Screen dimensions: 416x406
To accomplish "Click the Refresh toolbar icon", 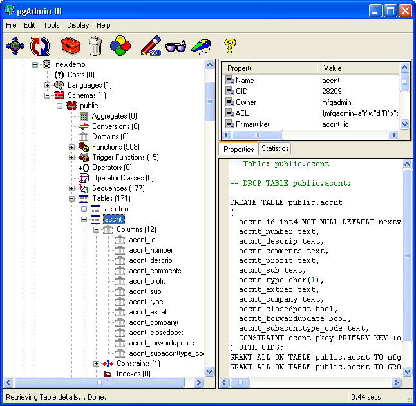I will point(40,46).
